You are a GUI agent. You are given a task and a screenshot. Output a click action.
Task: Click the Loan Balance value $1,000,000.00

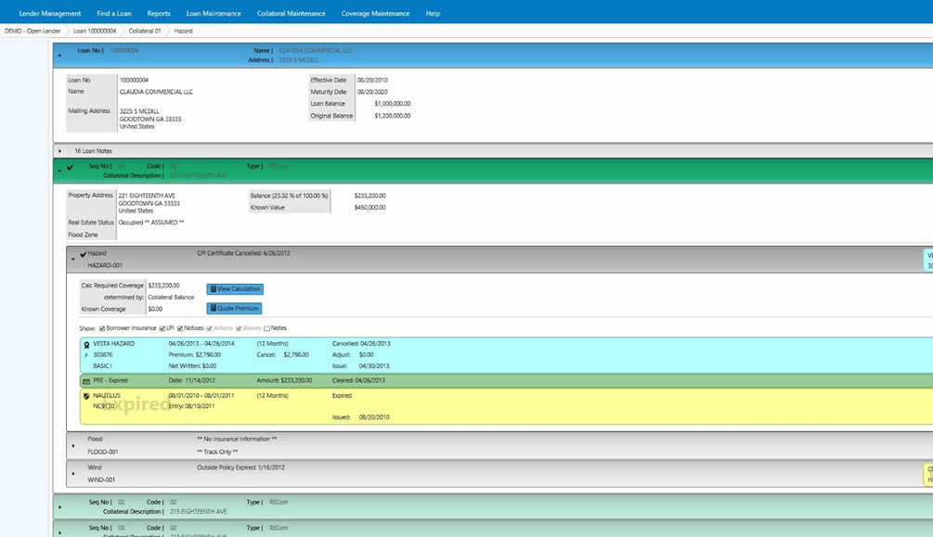point(393,104)
